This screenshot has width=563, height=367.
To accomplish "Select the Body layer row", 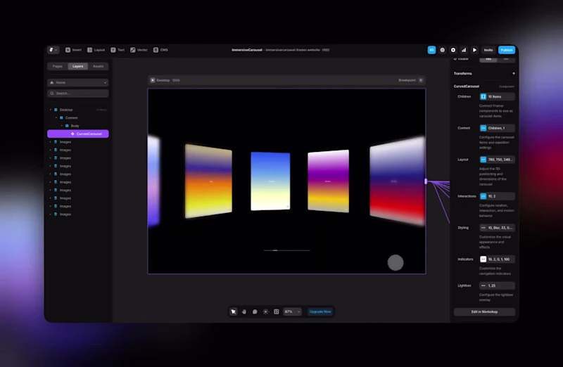I will pos(78,126).
